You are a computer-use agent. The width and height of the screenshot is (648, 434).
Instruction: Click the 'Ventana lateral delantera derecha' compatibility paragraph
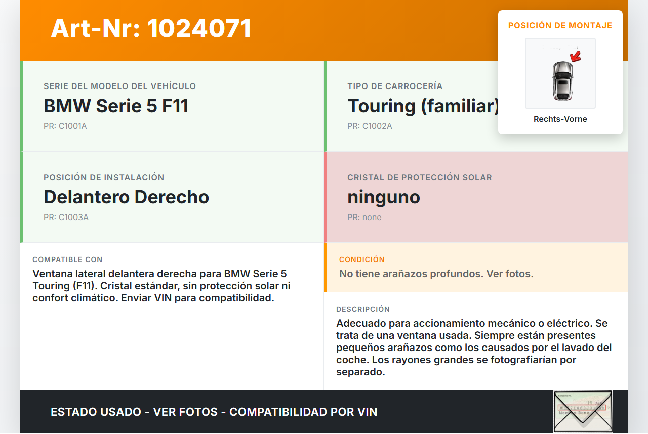coord(161,286)
